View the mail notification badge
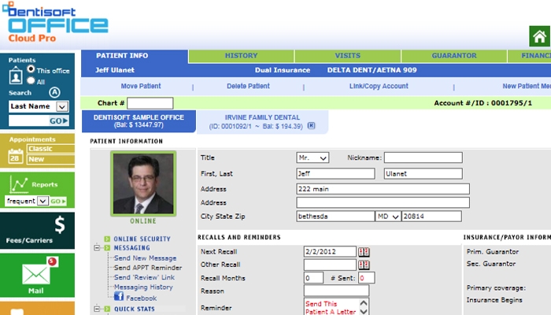This screenshot has width=551, height=315. pos(53,261)
